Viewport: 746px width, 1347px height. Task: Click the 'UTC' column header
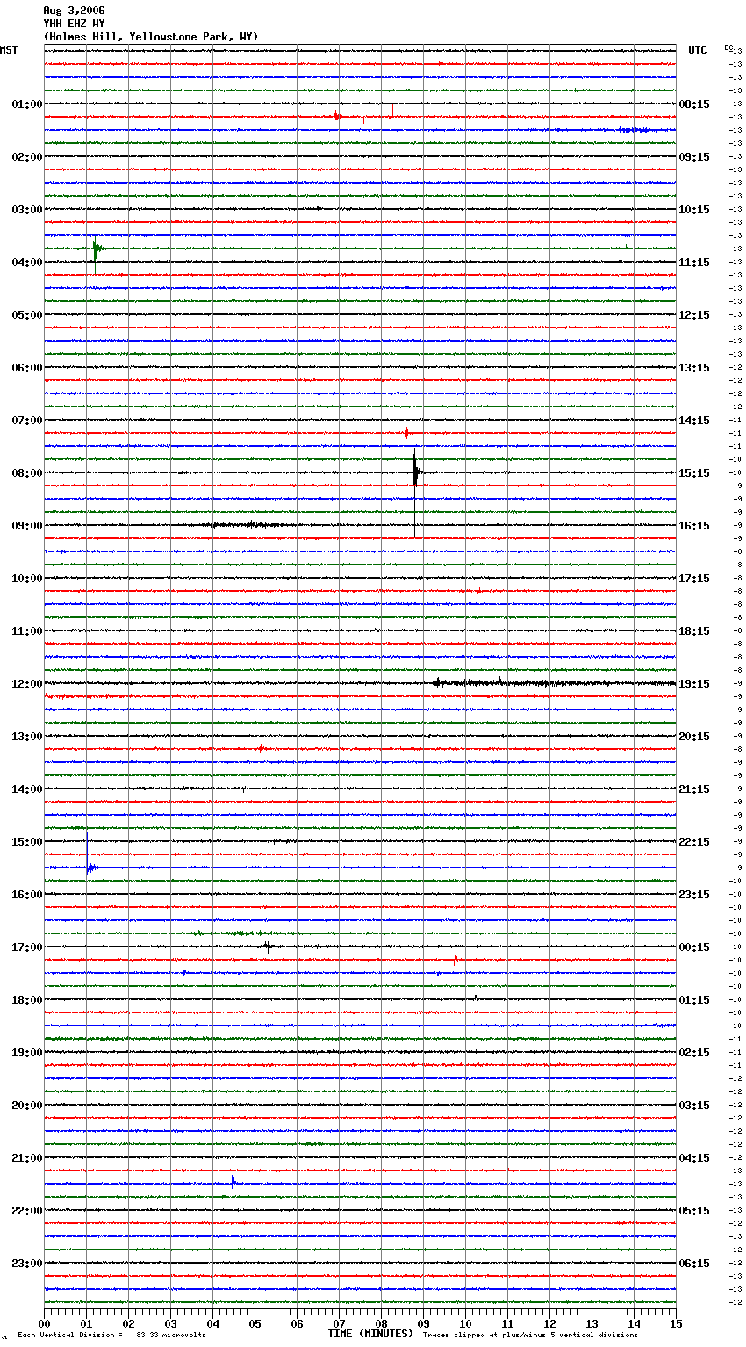coord(697,50)
